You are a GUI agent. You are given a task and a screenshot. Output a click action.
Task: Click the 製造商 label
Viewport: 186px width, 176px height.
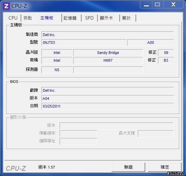tap(32, 34)
